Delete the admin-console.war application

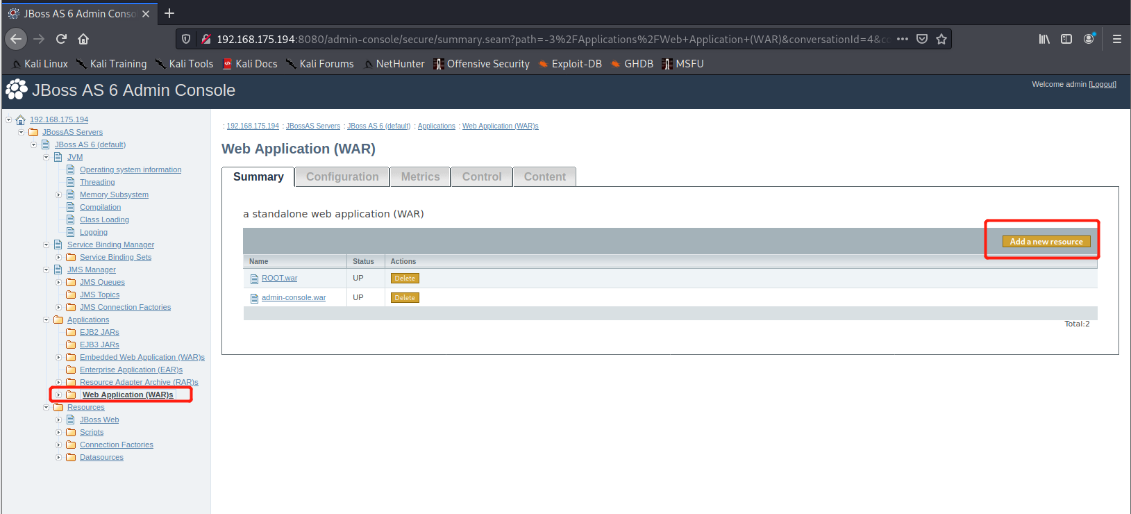tap(405, 298)
